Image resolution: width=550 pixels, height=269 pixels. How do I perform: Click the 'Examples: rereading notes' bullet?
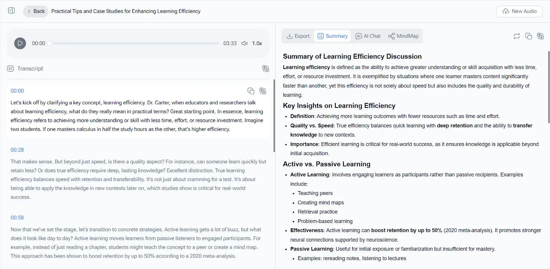[x=352, y=258]
